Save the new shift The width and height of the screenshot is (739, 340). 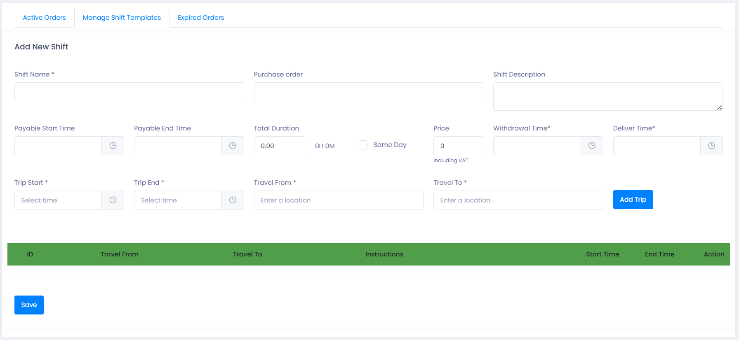tap(29, 305)
